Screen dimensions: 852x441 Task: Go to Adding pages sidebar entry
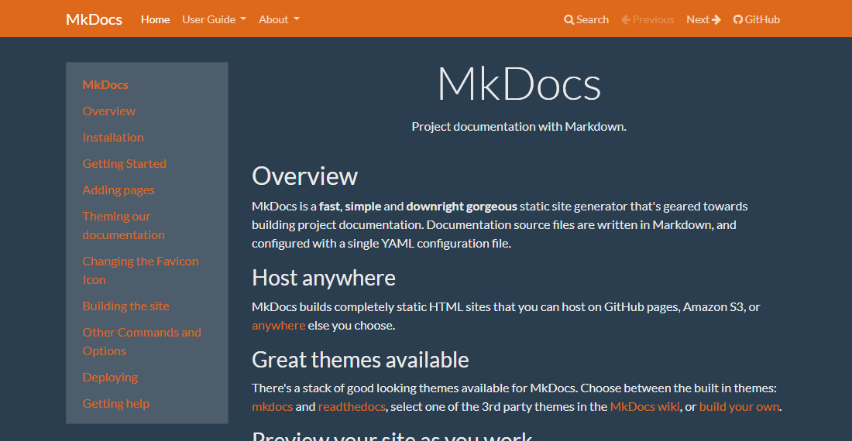click(119, 190)
